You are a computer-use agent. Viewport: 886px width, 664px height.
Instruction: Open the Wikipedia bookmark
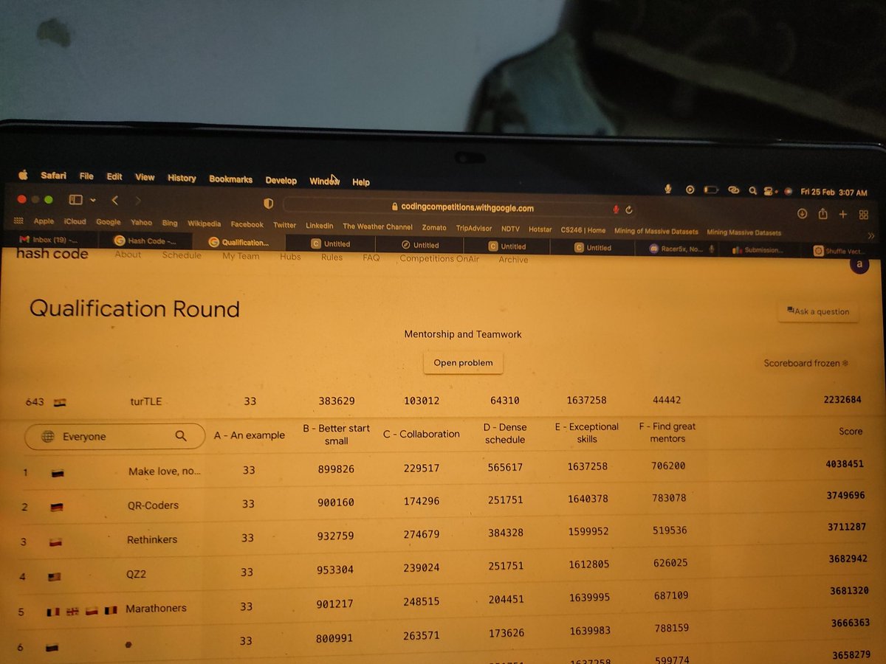point(204,223)
